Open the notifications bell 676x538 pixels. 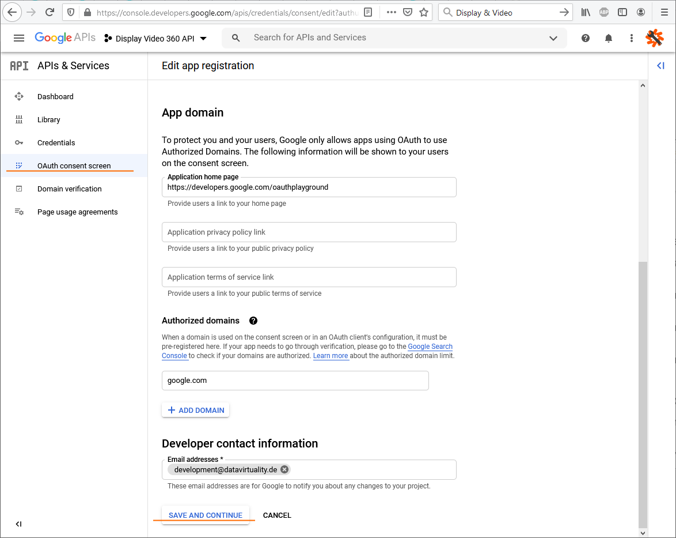click(x=608, y=37)
